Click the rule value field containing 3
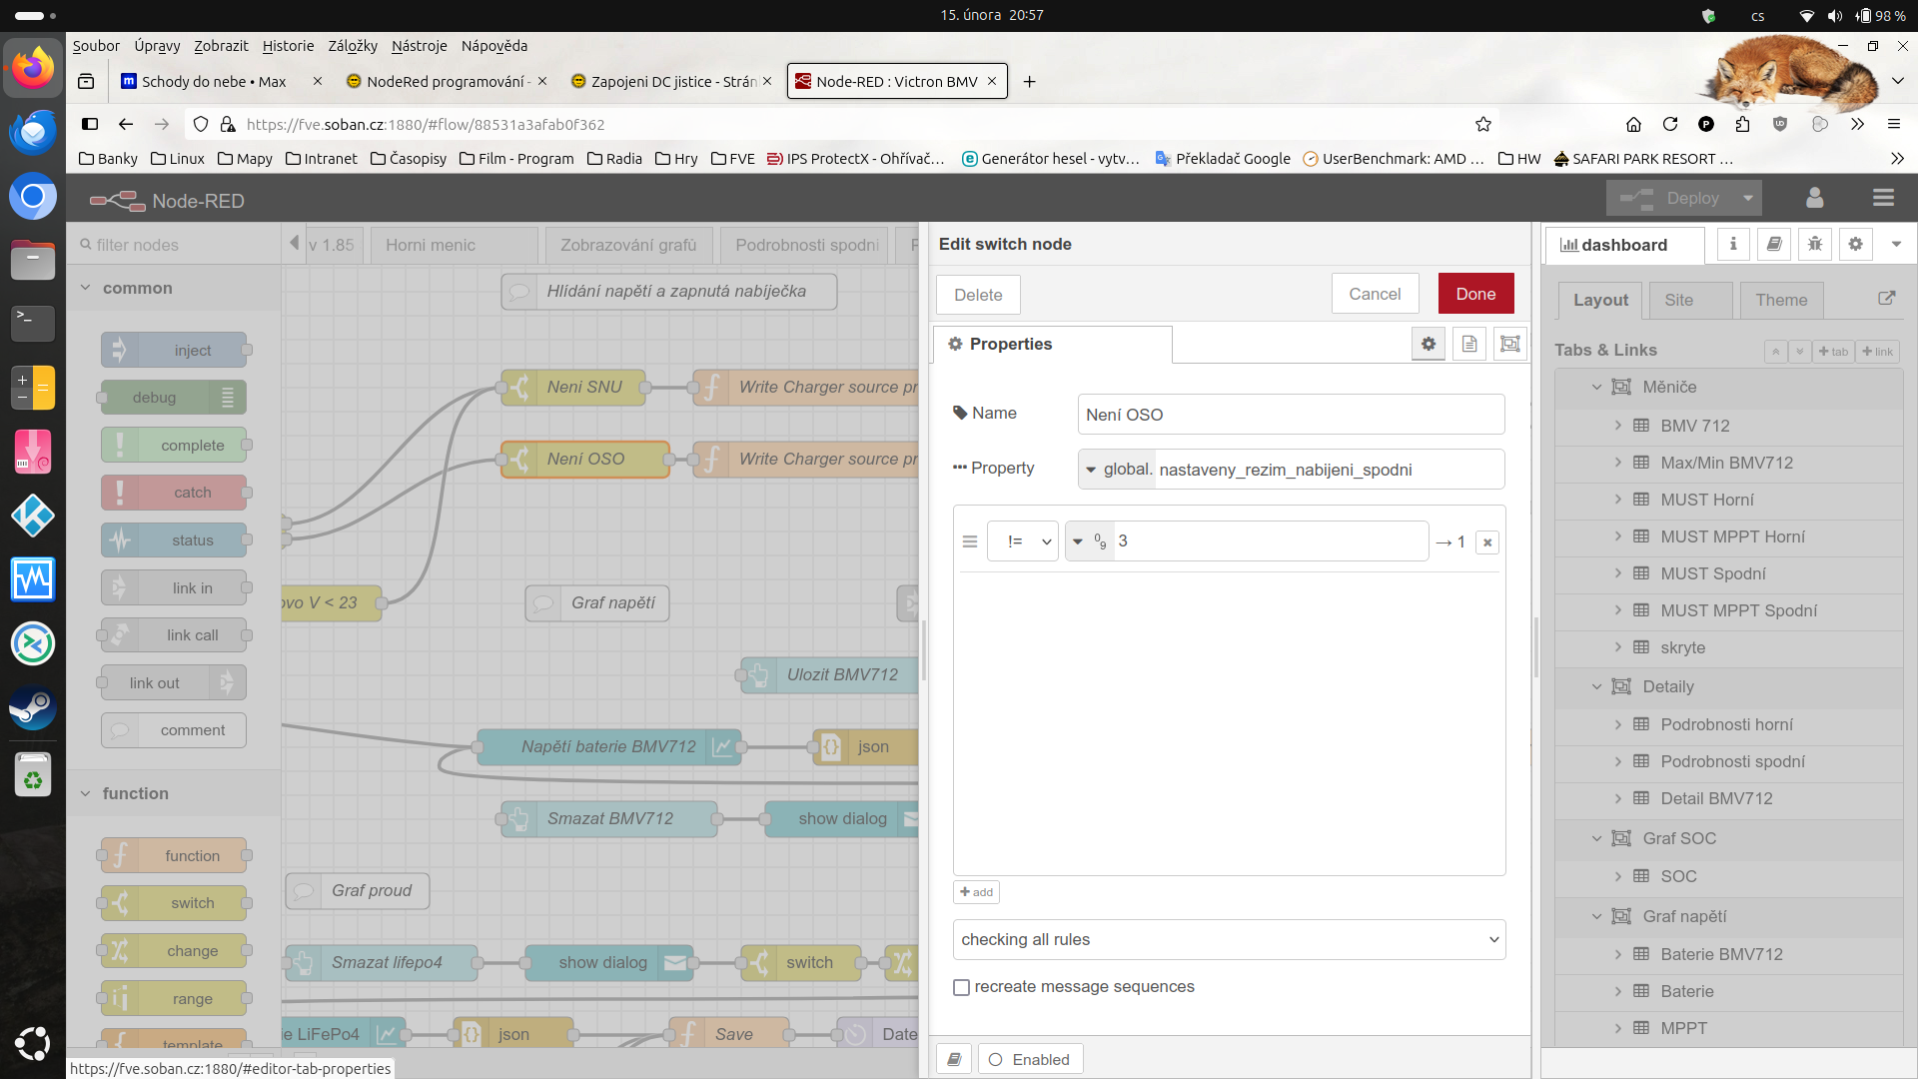Image resolution: width=1918 pixels, height=1079 pixels. pyautogui.click(x=1271, y=541)
